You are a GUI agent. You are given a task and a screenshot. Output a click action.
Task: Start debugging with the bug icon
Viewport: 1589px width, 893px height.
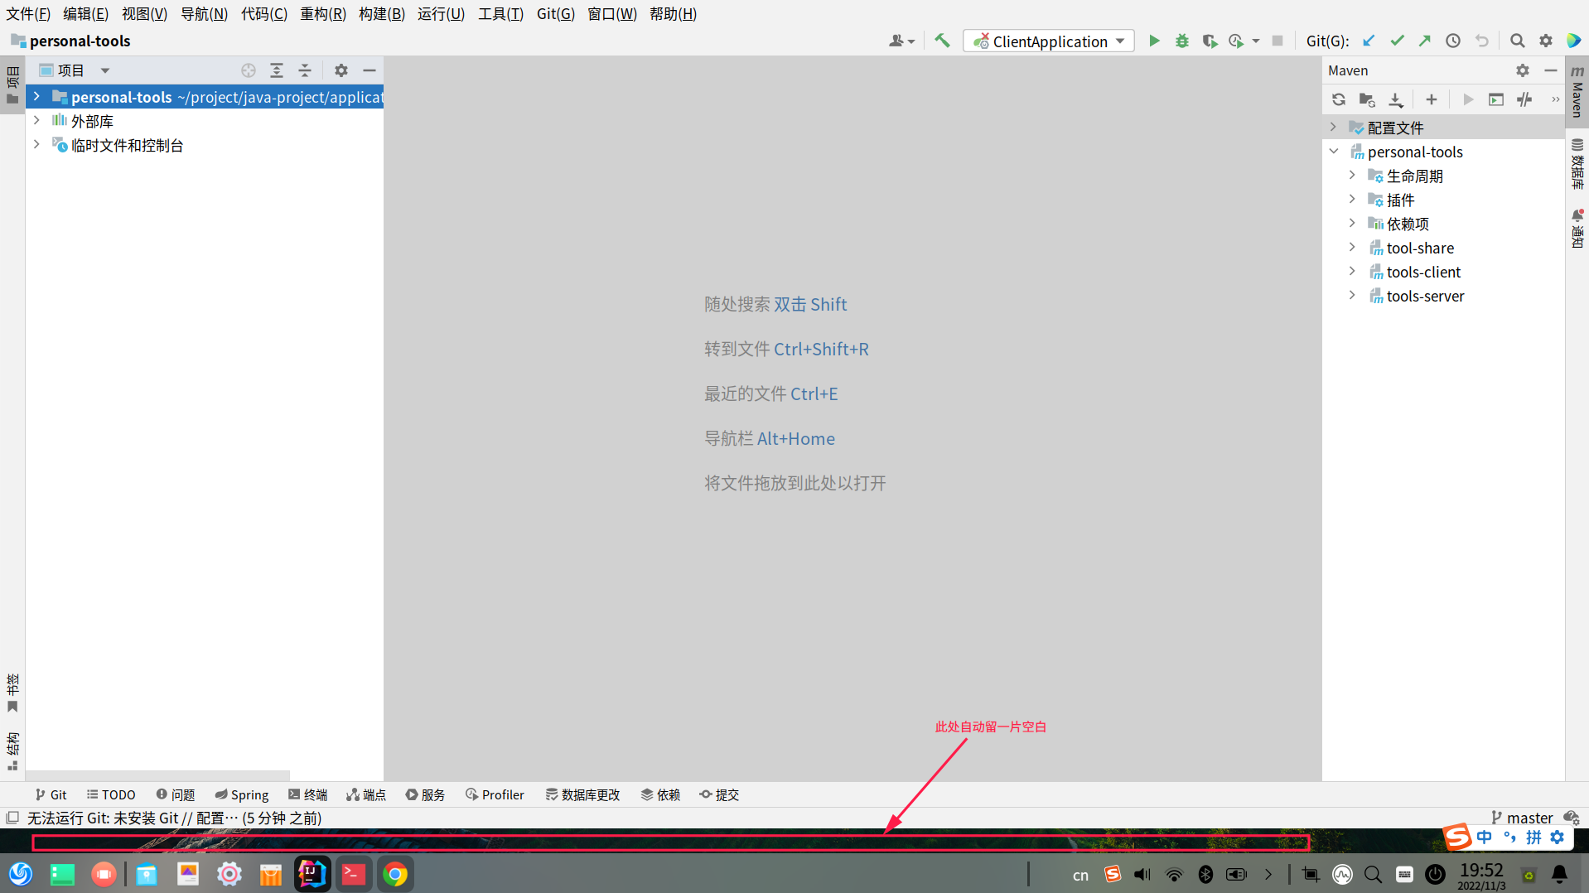(x=1182, y=41)
